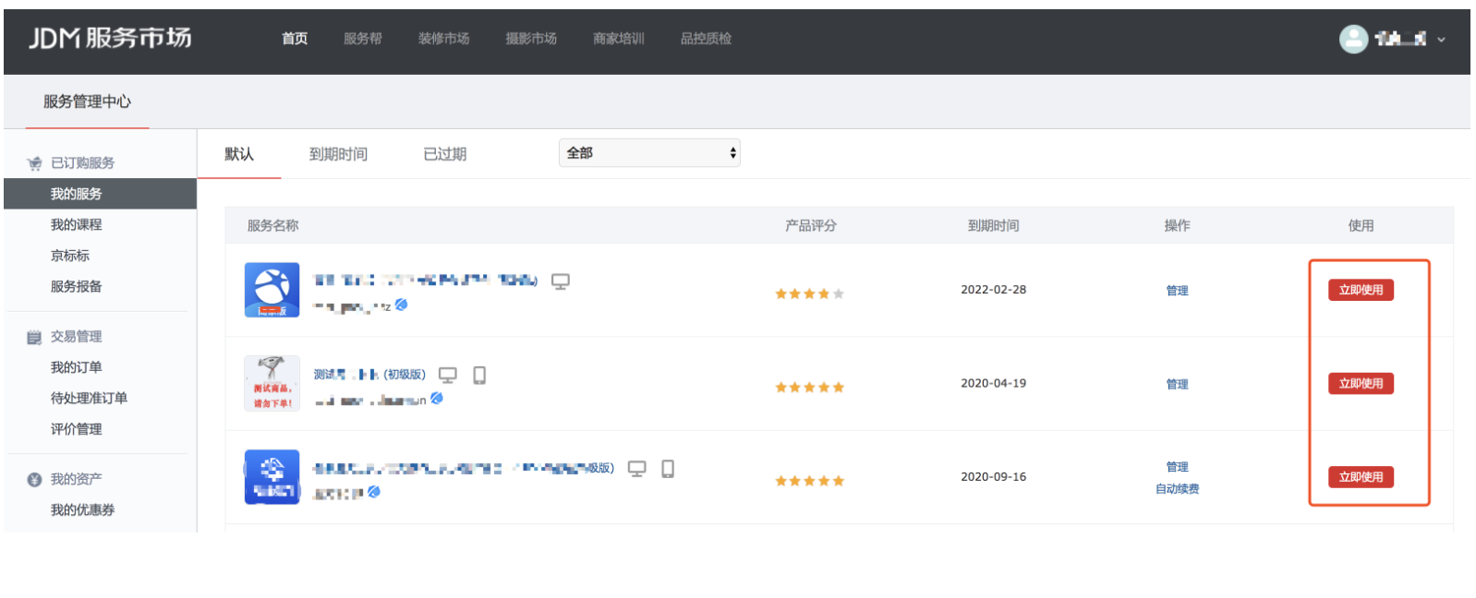Open 我的优惠券 in the sidebar
The width and height of the screenshot is (1476, 598).
[x=82, y=510]
